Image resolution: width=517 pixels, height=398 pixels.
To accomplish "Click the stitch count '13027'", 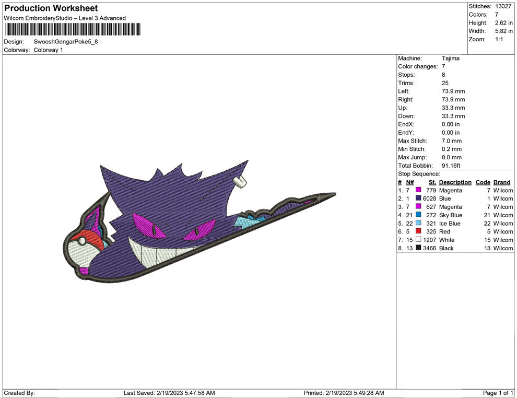I will 503,6.
